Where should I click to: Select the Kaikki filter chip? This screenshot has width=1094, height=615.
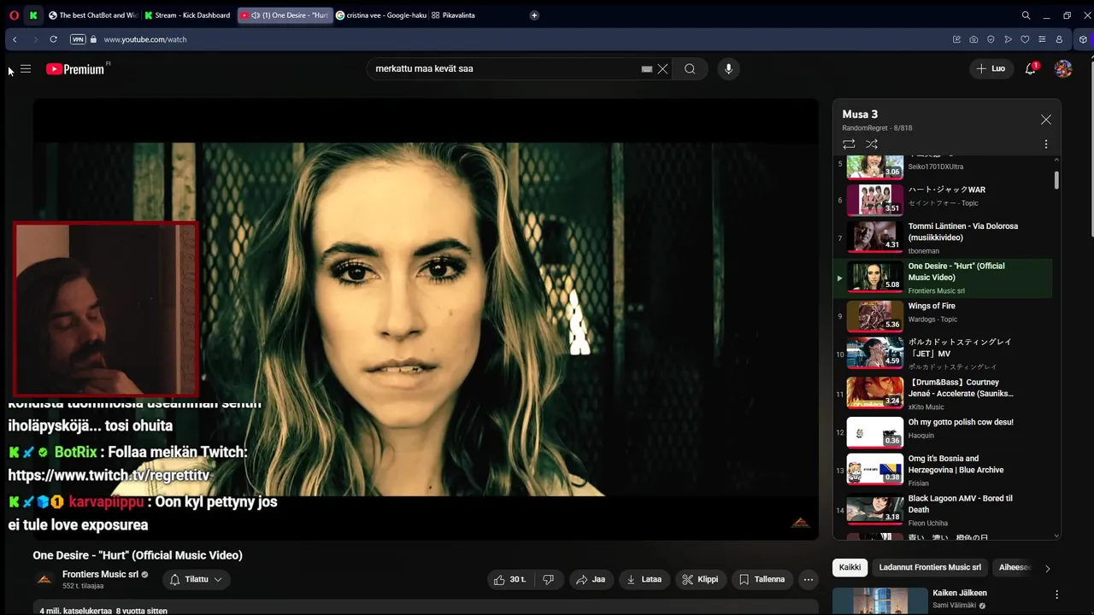850,567
